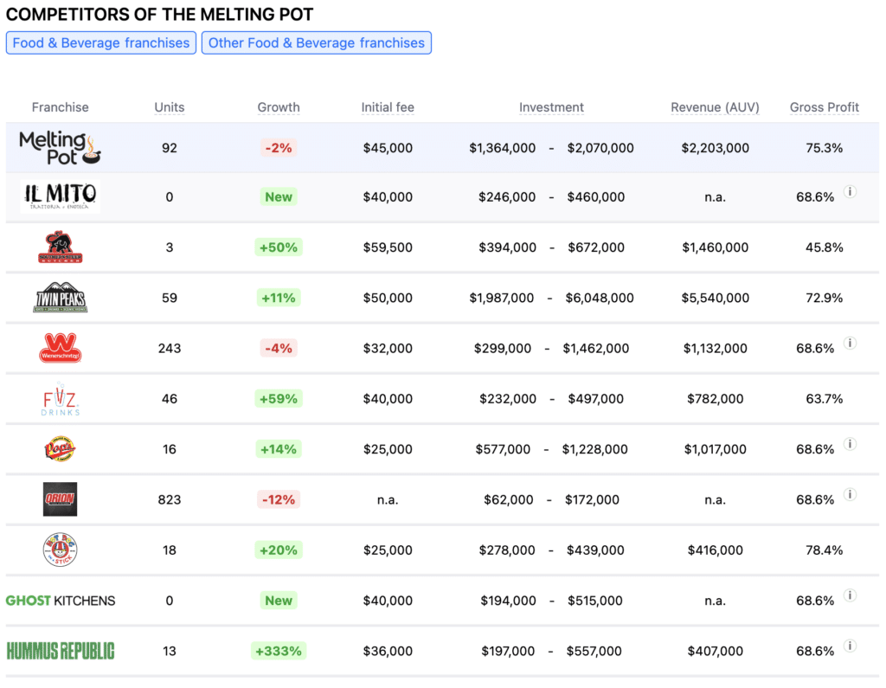Image resolution: width=886 pixels, height=688 pixels.
Task: Click the Units column header
Action: tap(170, 107)
